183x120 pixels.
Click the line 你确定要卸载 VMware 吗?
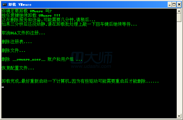[x=27, y=11]
